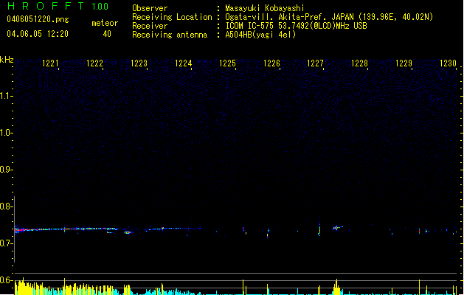Image resolution: width=464 pixels, height=295 pixels.
Task: Click the Receiving antenna label
Action: point(170,35)
